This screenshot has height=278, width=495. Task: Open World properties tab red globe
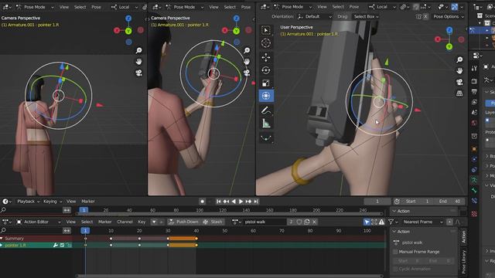[x=474, y=123]
